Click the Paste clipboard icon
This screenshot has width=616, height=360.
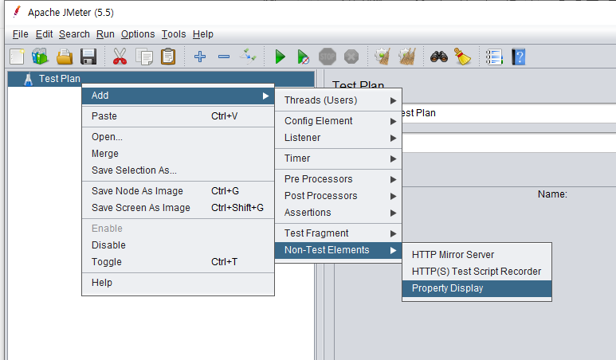click(x=168, y=57)
